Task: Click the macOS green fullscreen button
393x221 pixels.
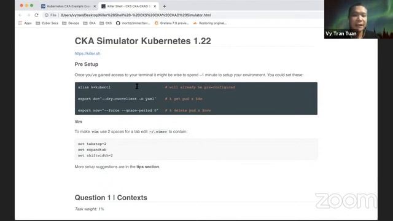Action: click(31, 6)
